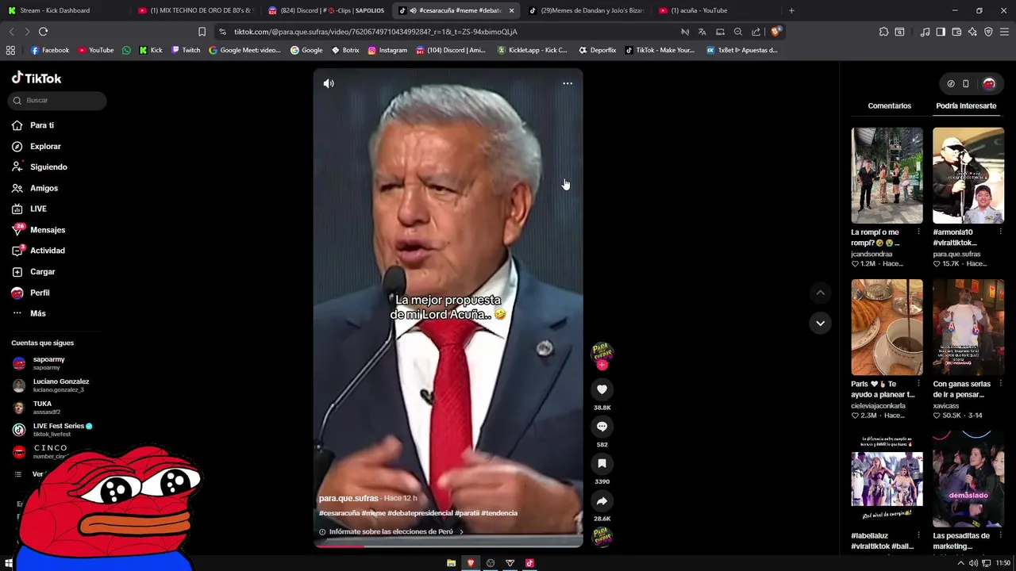This screenshot has width=1016, height=571.
Task: Toggle the browser sidebar panel icon
Action: 941,32
